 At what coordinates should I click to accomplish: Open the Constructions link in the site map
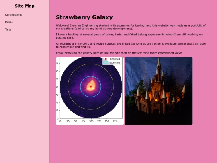pos(13,15)
